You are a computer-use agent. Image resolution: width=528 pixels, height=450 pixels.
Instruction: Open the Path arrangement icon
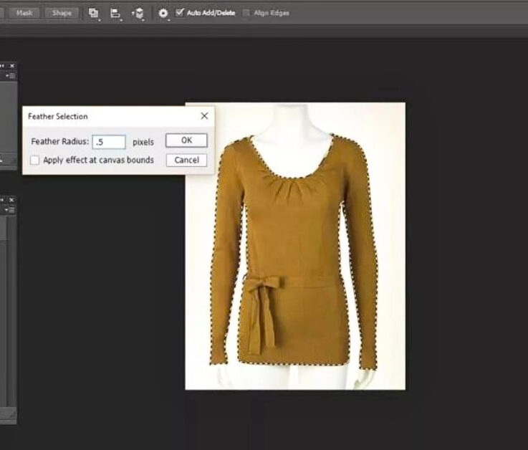pyautogui.click(x=138, y=13)
